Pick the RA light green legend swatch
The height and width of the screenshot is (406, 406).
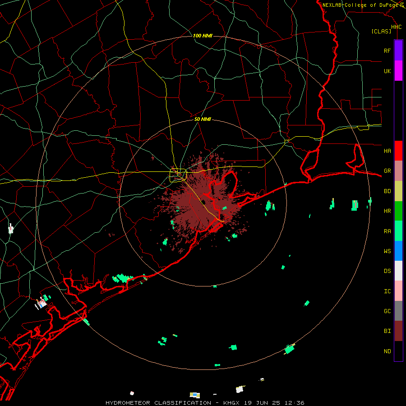(398, 231)
